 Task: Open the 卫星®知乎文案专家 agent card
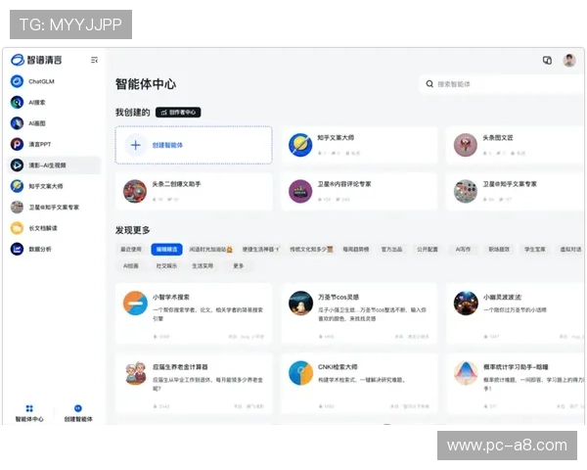coord(516,192)
